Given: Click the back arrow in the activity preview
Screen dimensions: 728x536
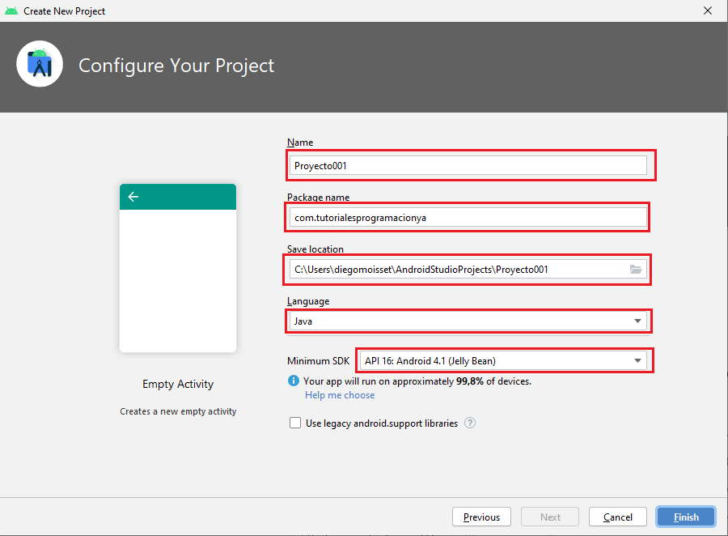Looking at the screenshot, I should pos(133,197).
